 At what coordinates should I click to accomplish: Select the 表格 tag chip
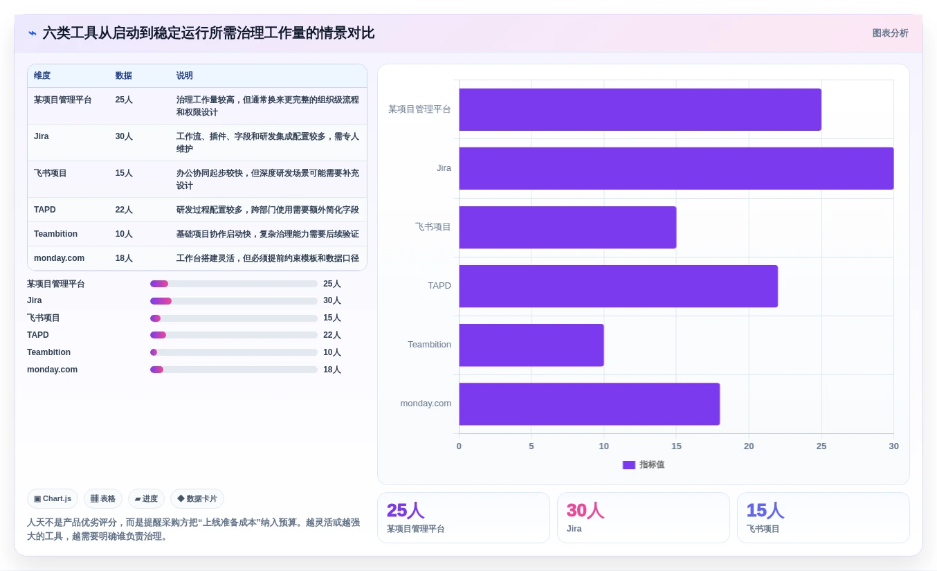pos(103,498)
